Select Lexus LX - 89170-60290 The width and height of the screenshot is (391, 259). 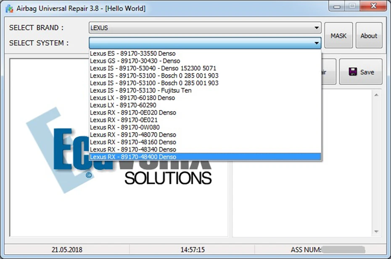point(205,105)
